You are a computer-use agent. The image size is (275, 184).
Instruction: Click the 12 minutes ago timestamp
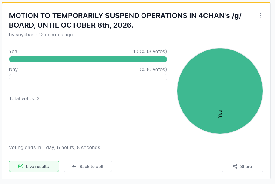(x=56, y=35)
